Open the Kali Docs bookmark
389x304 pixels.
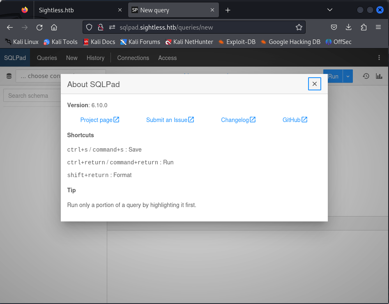pyautogui.click(x=99, y=42)
